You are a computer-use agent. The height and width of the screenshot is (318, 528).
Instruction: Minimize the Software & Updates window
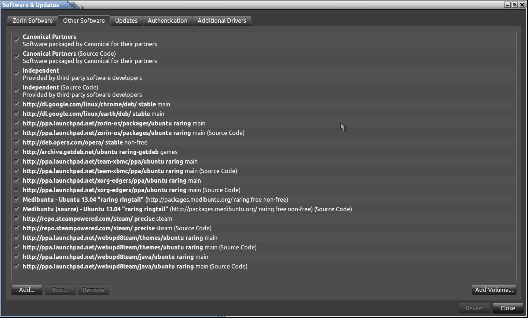[507, 5]
